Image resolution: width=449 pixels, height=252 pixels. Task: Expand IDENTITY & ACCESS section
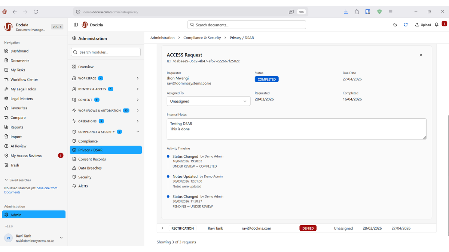click(x=106, y=89)
